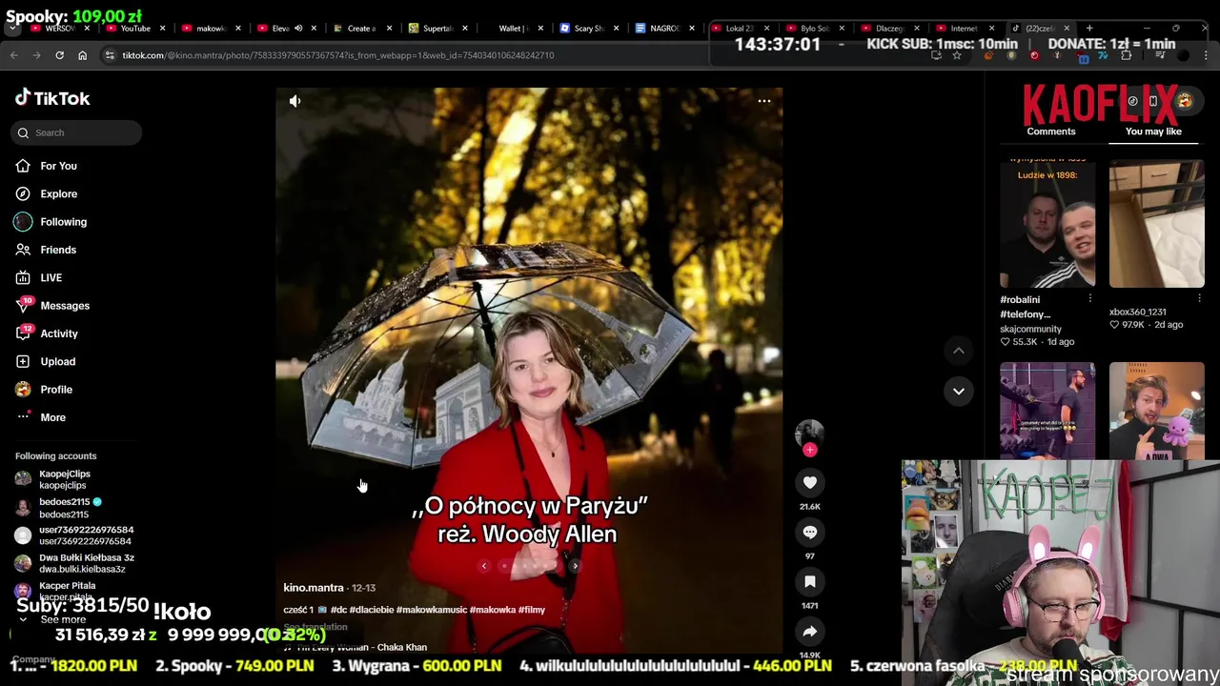1220x686 pixels.
Task: Open the #dlaciebie hashtag
Action: point(370,610)
